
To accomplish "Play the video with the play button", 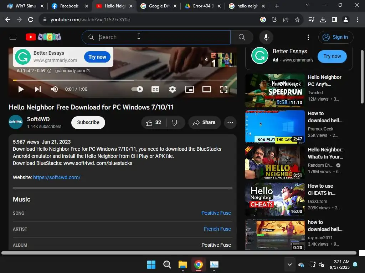I will pyautogui.click(x=21, y=89).
